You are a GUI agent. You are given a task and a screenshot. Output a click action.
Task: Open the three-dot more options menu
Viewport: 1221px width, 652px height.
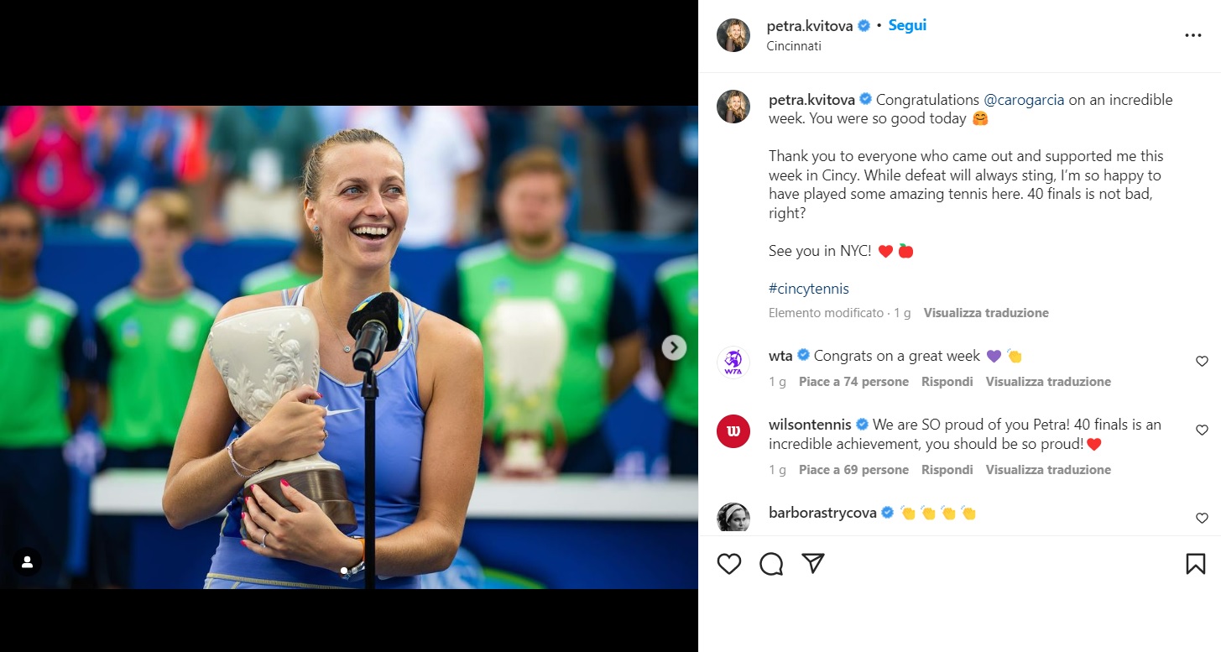[x=1193, y=35]
